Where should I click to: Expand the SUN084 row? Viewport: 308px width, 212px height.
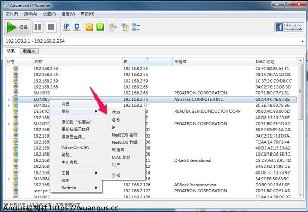tap(9, 179)
